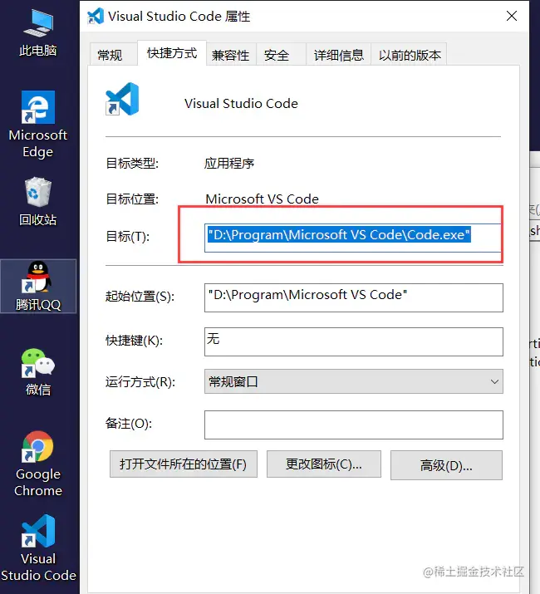Switch to the 兼容性 tab
This screenshot has height=594, width=540.
231,55
